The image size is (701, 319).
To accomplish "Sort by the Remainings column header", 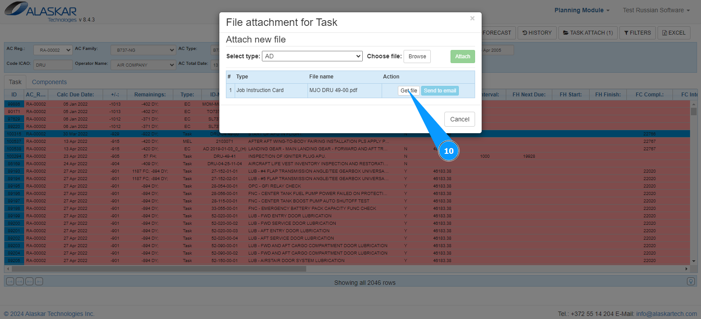I will [x=150, y=95].
